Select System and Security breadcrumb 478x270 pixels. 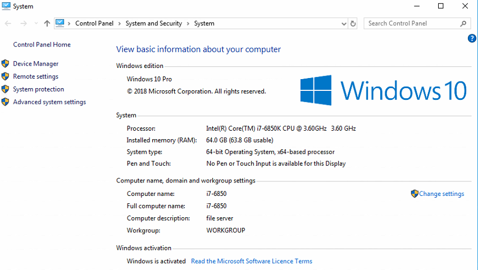click(154, 24)
